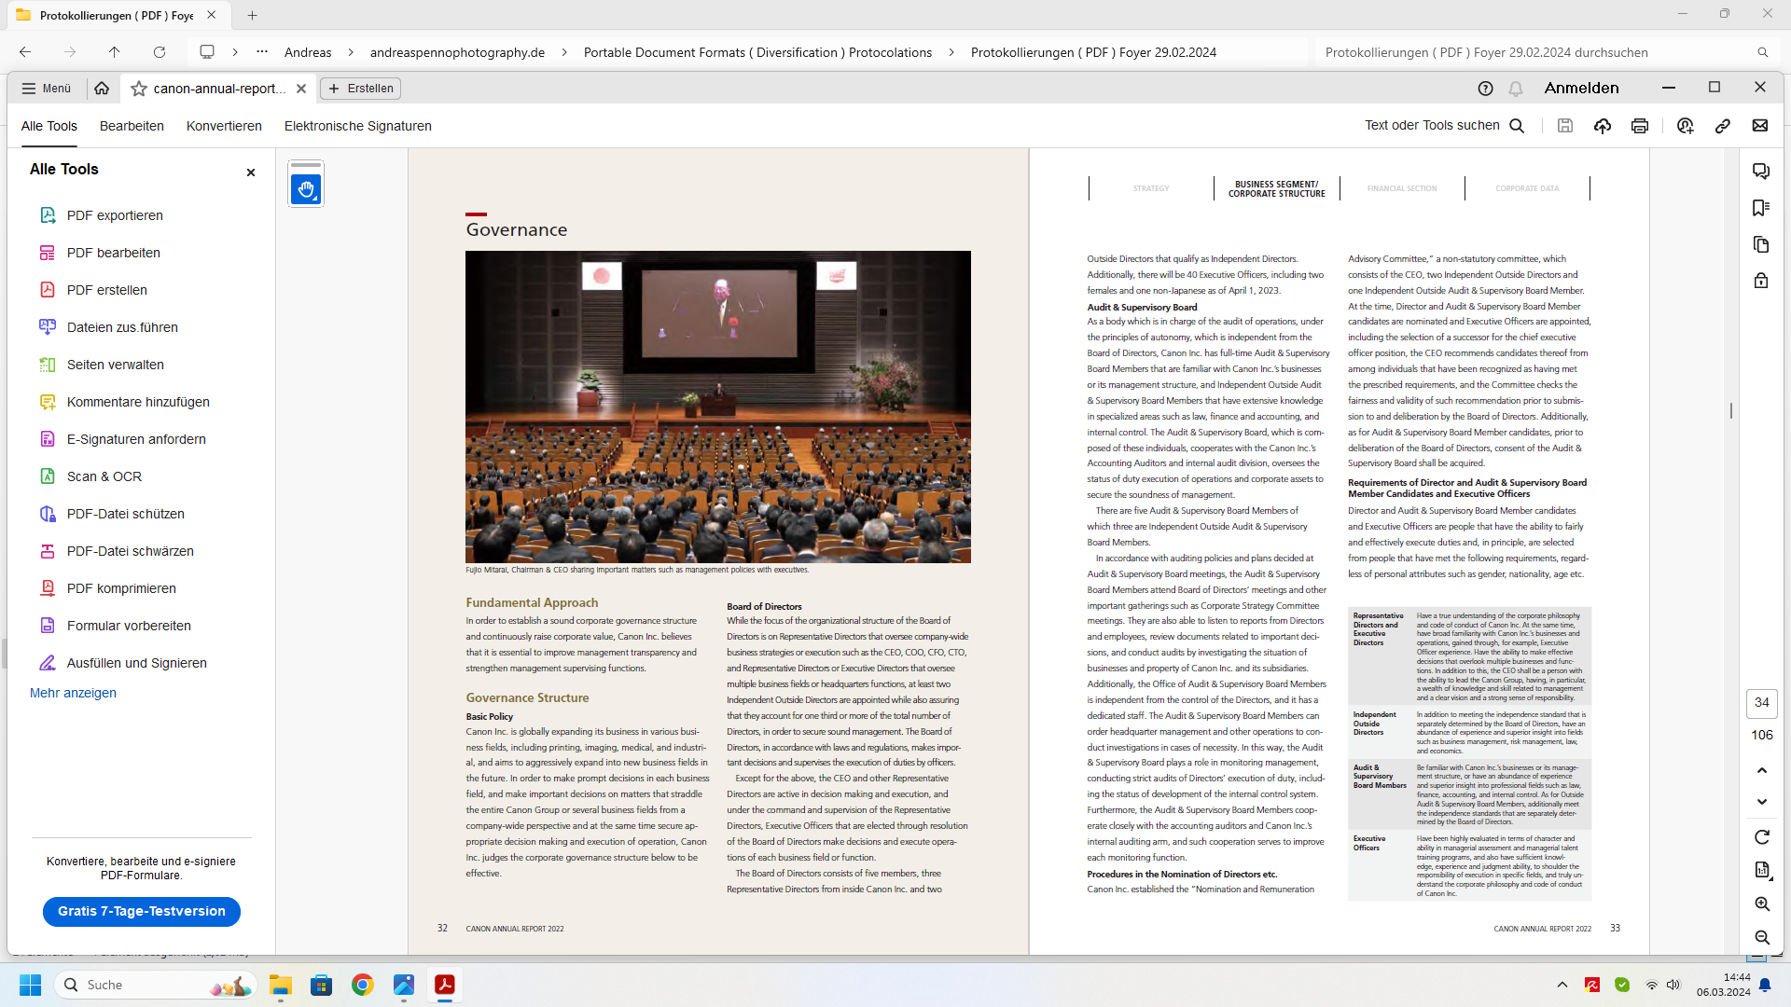Image resolution: width=1791 pixels, height=1007 pixels.
Task: Switch to Alle Tools tab
Action: click(x=49, y=126)
